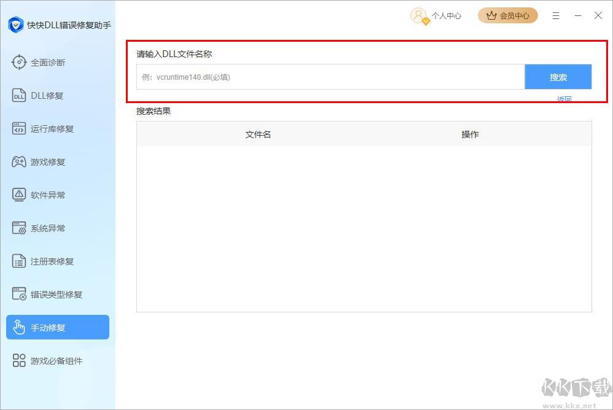Click the 返回 return link
This screenshot has width=613, height=410.
(564, 99)
